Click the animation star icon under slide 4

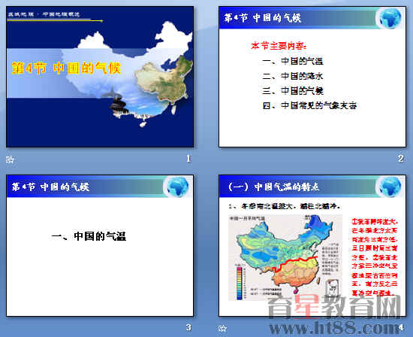pyautogui.click(x=222, y=328)
